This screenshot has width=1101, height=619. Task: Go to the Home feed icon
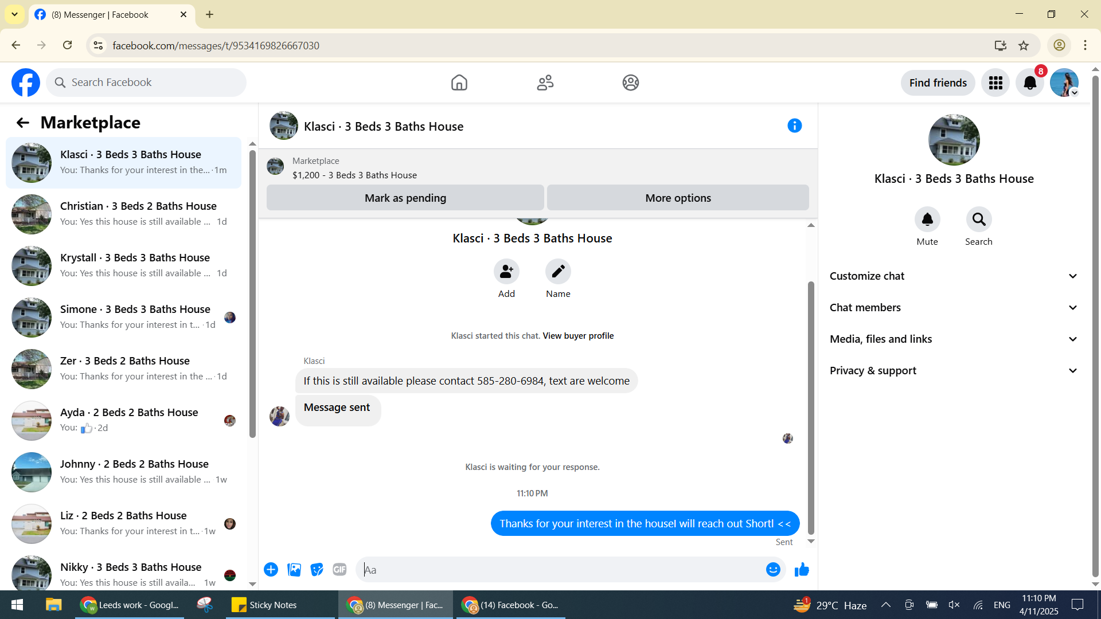459,83
